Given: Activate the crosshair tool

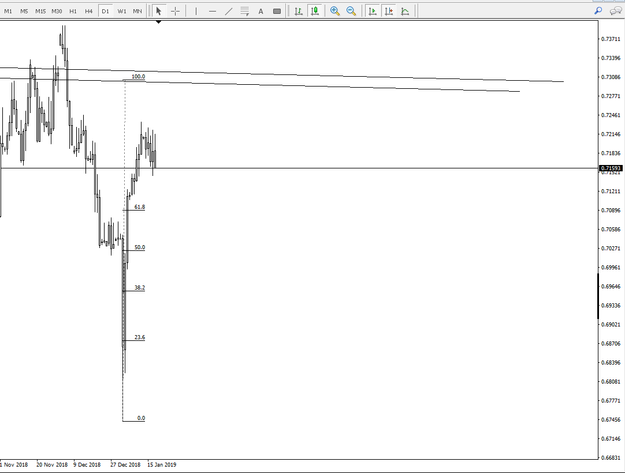Looking at the screenshot, I should tap(176, 11).
